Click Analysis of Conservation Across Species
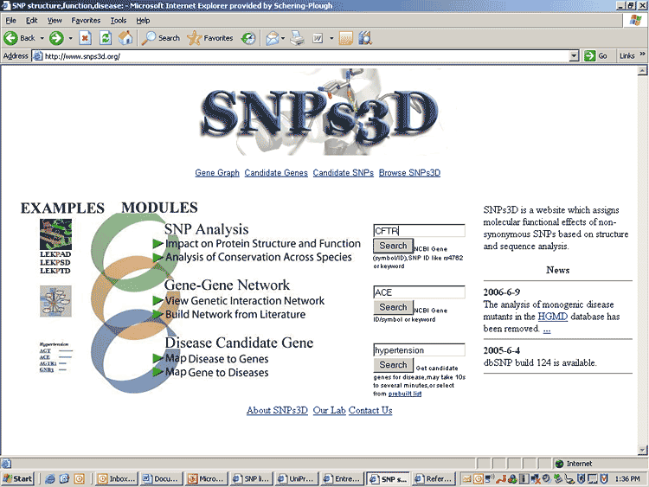 pyautogui.click(x=258, y=258)
